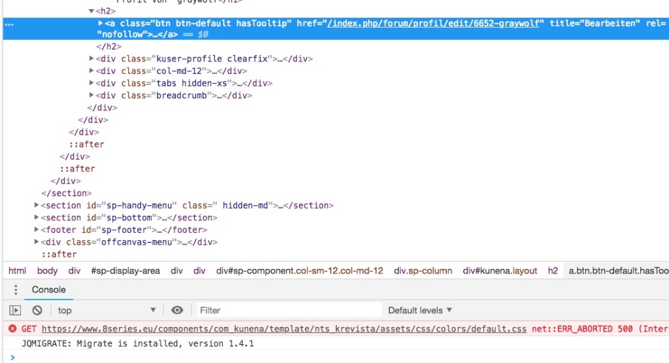Expand the kuser-profile clearfix div

coord(91,59)
